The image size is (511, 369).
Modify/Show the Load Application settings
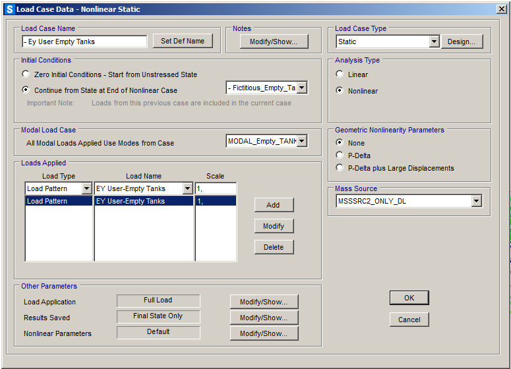264,302
